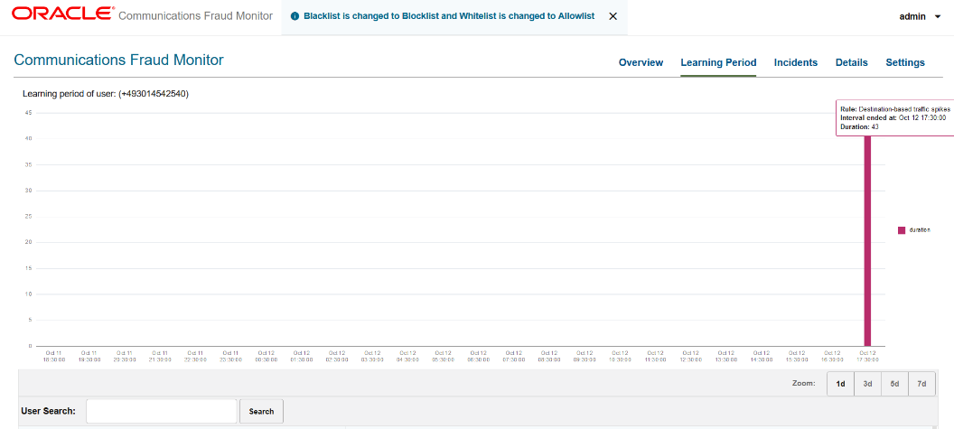Click the Oct 12 16:30:00 axis label
The width and height of the screenshot is (954, 429).
832,356
